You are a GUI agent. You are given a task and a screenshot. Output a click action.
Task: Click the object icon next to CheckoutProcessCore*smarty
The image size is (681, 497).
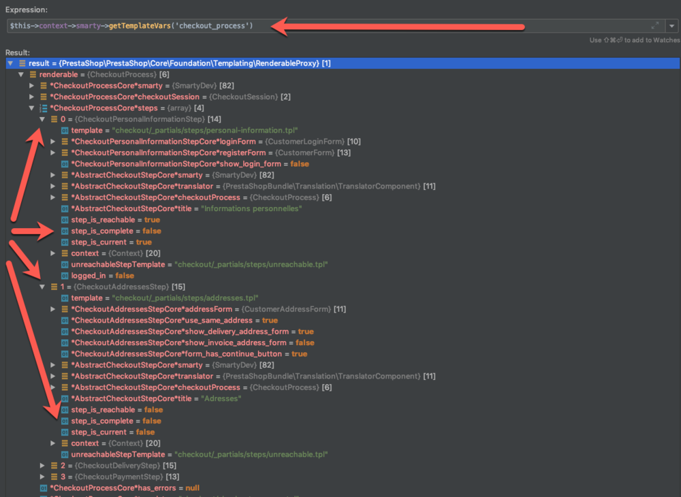(42, 85)
